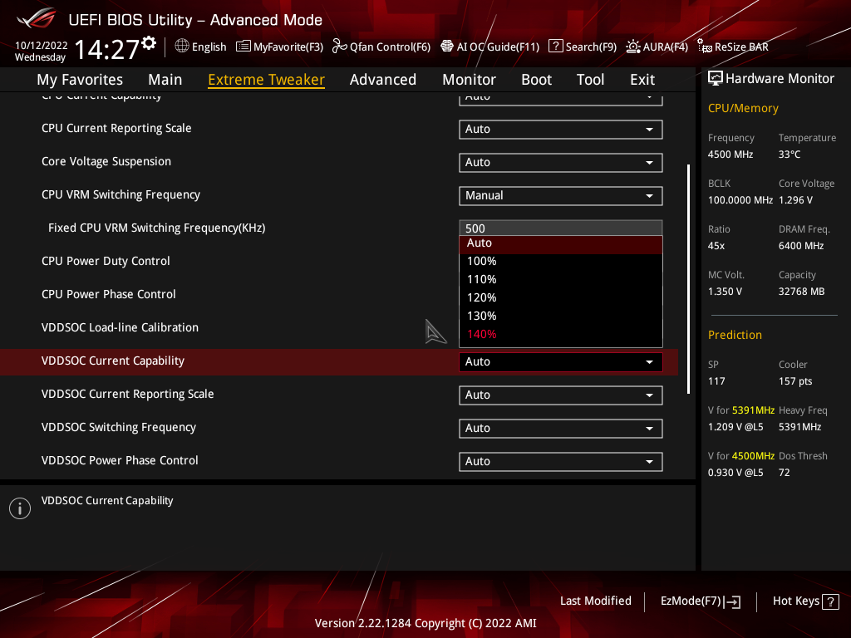Open AI OC Guide brain icon
The height and width of the screenshot is (638, 851).
(446, 47)
